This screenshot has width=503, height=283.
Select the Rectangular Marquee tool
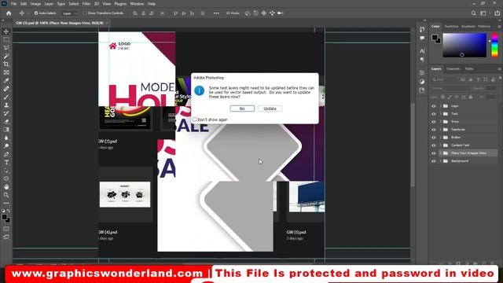[6, 40]
